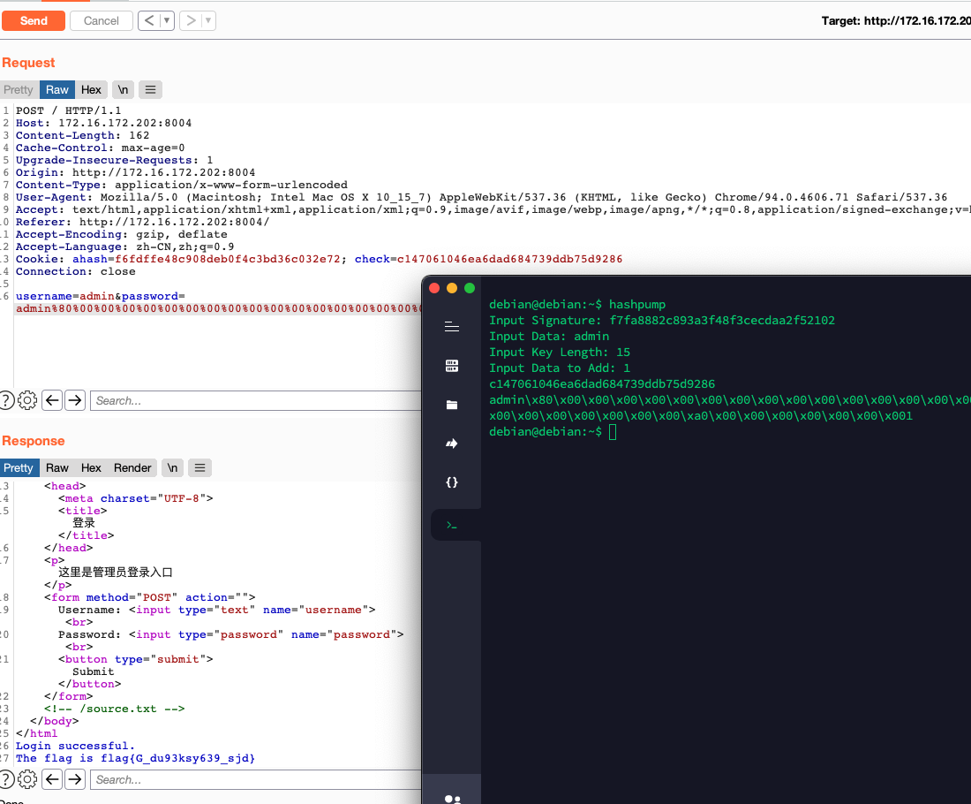Click the ahash cookie value f6fdffe48c908deb0f4c3bd36c032e72
The height and width of the screenshot is (804, 971).
pyautogui.click(x=227, y=259)
